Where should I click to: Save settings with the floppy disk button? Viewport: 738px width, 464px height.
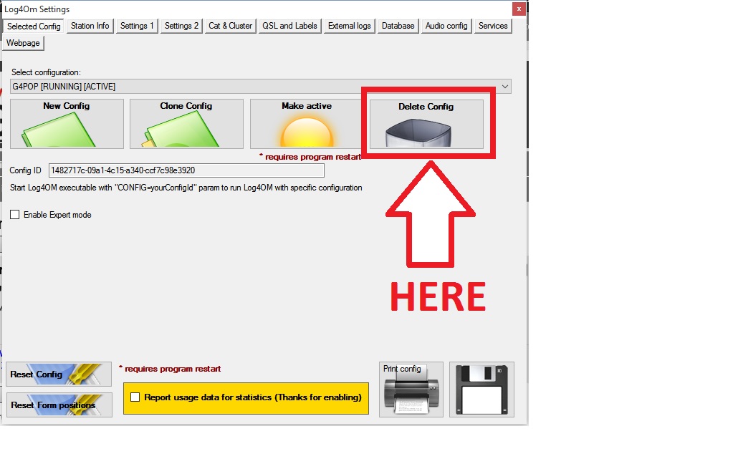click(x=482, y=390)
